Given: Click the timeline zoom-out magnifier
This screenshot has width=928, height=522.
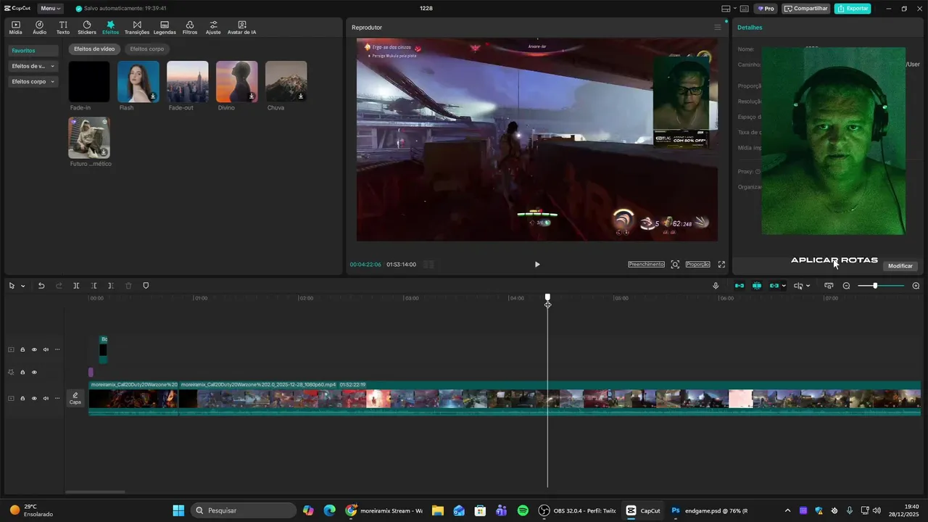Looking at the screenshot, I should (x=846, y=286).
